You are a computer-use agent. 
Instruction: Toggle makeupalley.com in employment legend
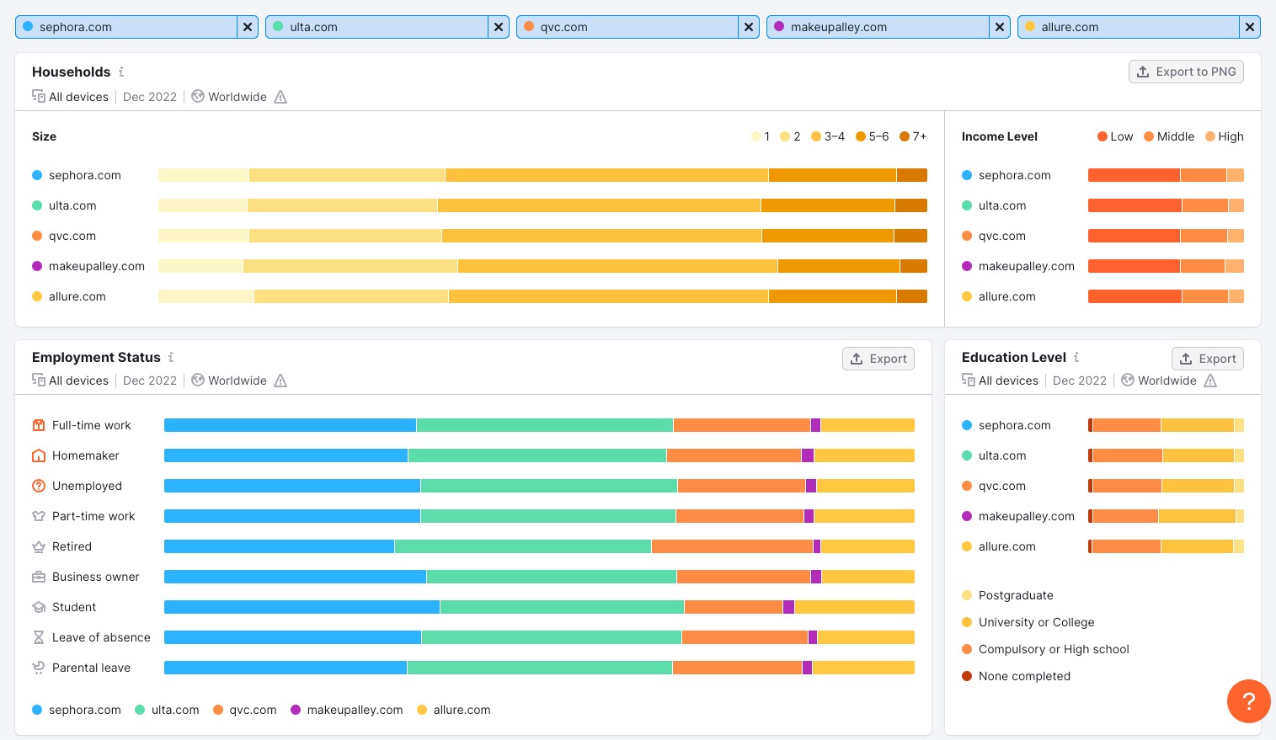[347, 710]
